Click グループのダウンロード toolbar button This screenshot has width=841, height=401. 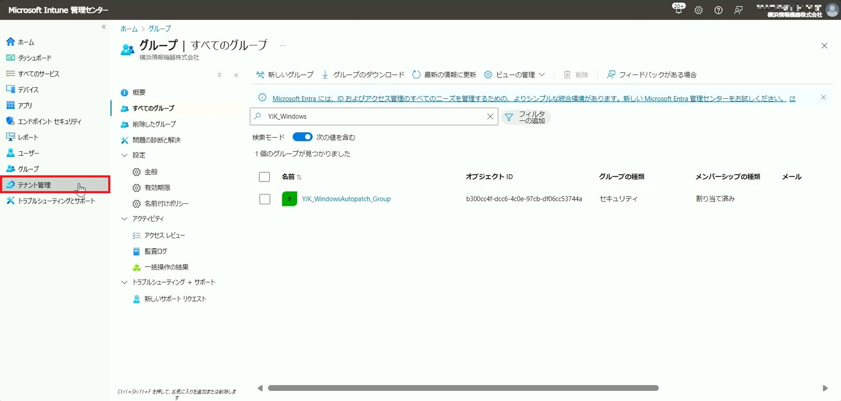tap(363, 75)
